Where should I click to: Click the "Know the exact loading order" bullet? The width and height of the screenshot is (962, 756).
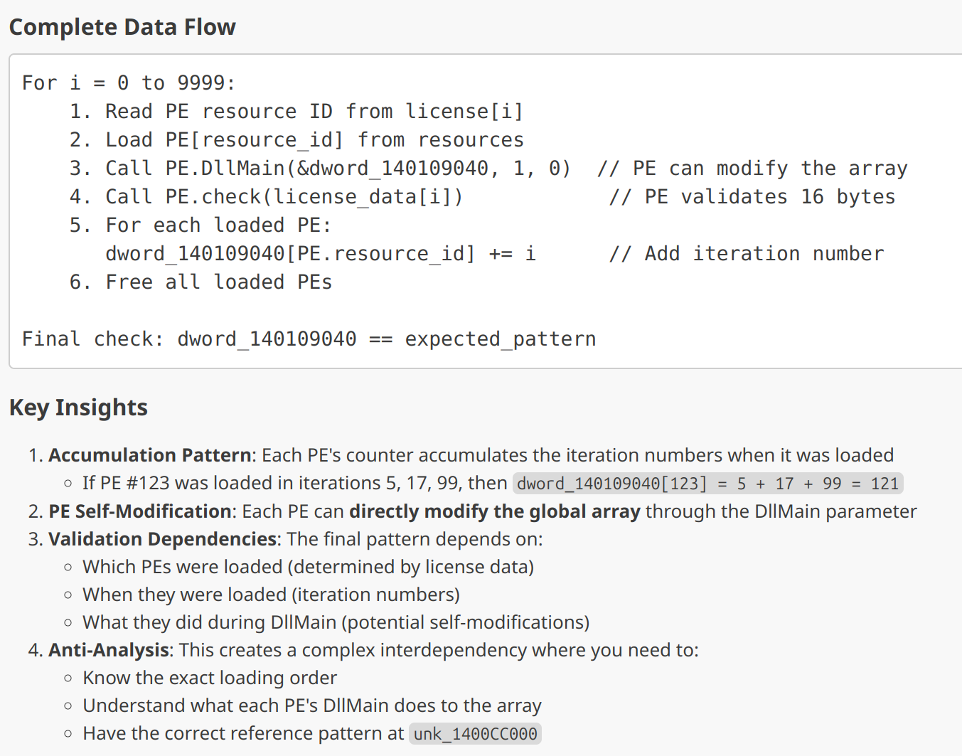210,678
